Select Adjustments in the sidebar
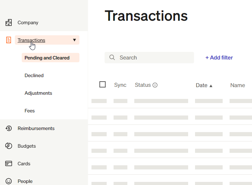Image resolution: width=252 pixels, height=185 pixels. [38, 93]
